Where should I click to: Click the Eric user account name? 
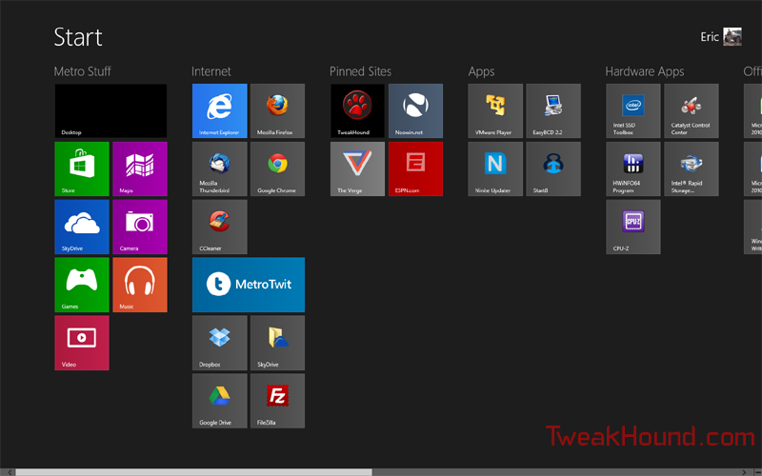pos(709,37)
